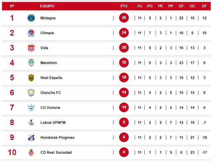Click the Olimpia team name
214x162 pixels.
point(47,33)
